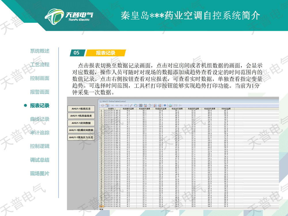Click the 机组新风温度 column header
The width and height of the screenshot is (288, 216).
(x=128, y=109)
